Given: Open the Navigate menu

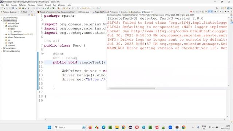Looking at the screenshot, I should 32,5.
